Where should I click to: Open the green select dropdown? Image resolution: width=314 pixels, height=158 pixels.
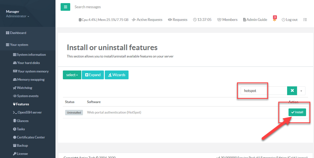point(72,75)
